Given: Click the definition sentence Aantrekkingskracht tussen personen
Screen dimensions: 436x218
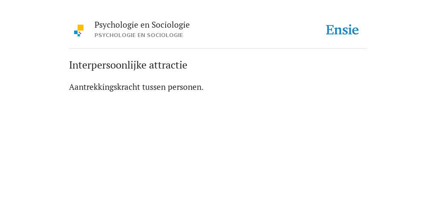Looking at the screenshot, I should [136, 87].
